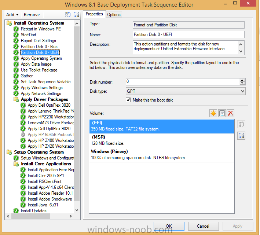
Task: Click check icon for Restart in Windows PE
Action: pyautogui.click(x=16, y=29)
